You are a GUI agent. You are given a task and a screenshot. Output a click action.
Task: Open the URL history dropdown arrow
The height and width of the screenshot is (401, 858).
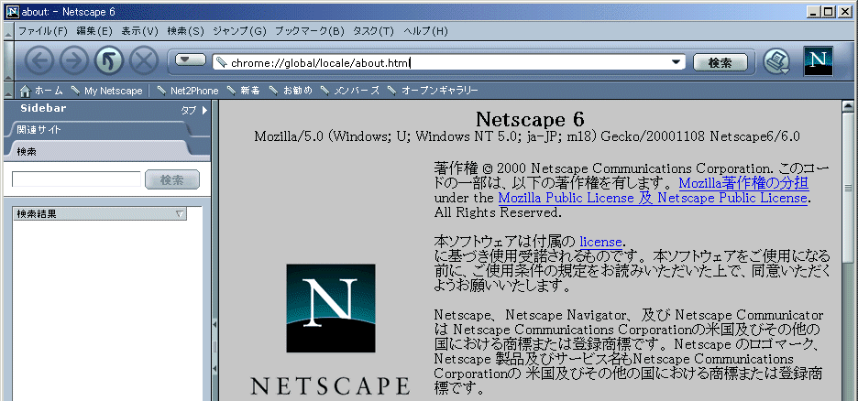click(x=676, y=62)
